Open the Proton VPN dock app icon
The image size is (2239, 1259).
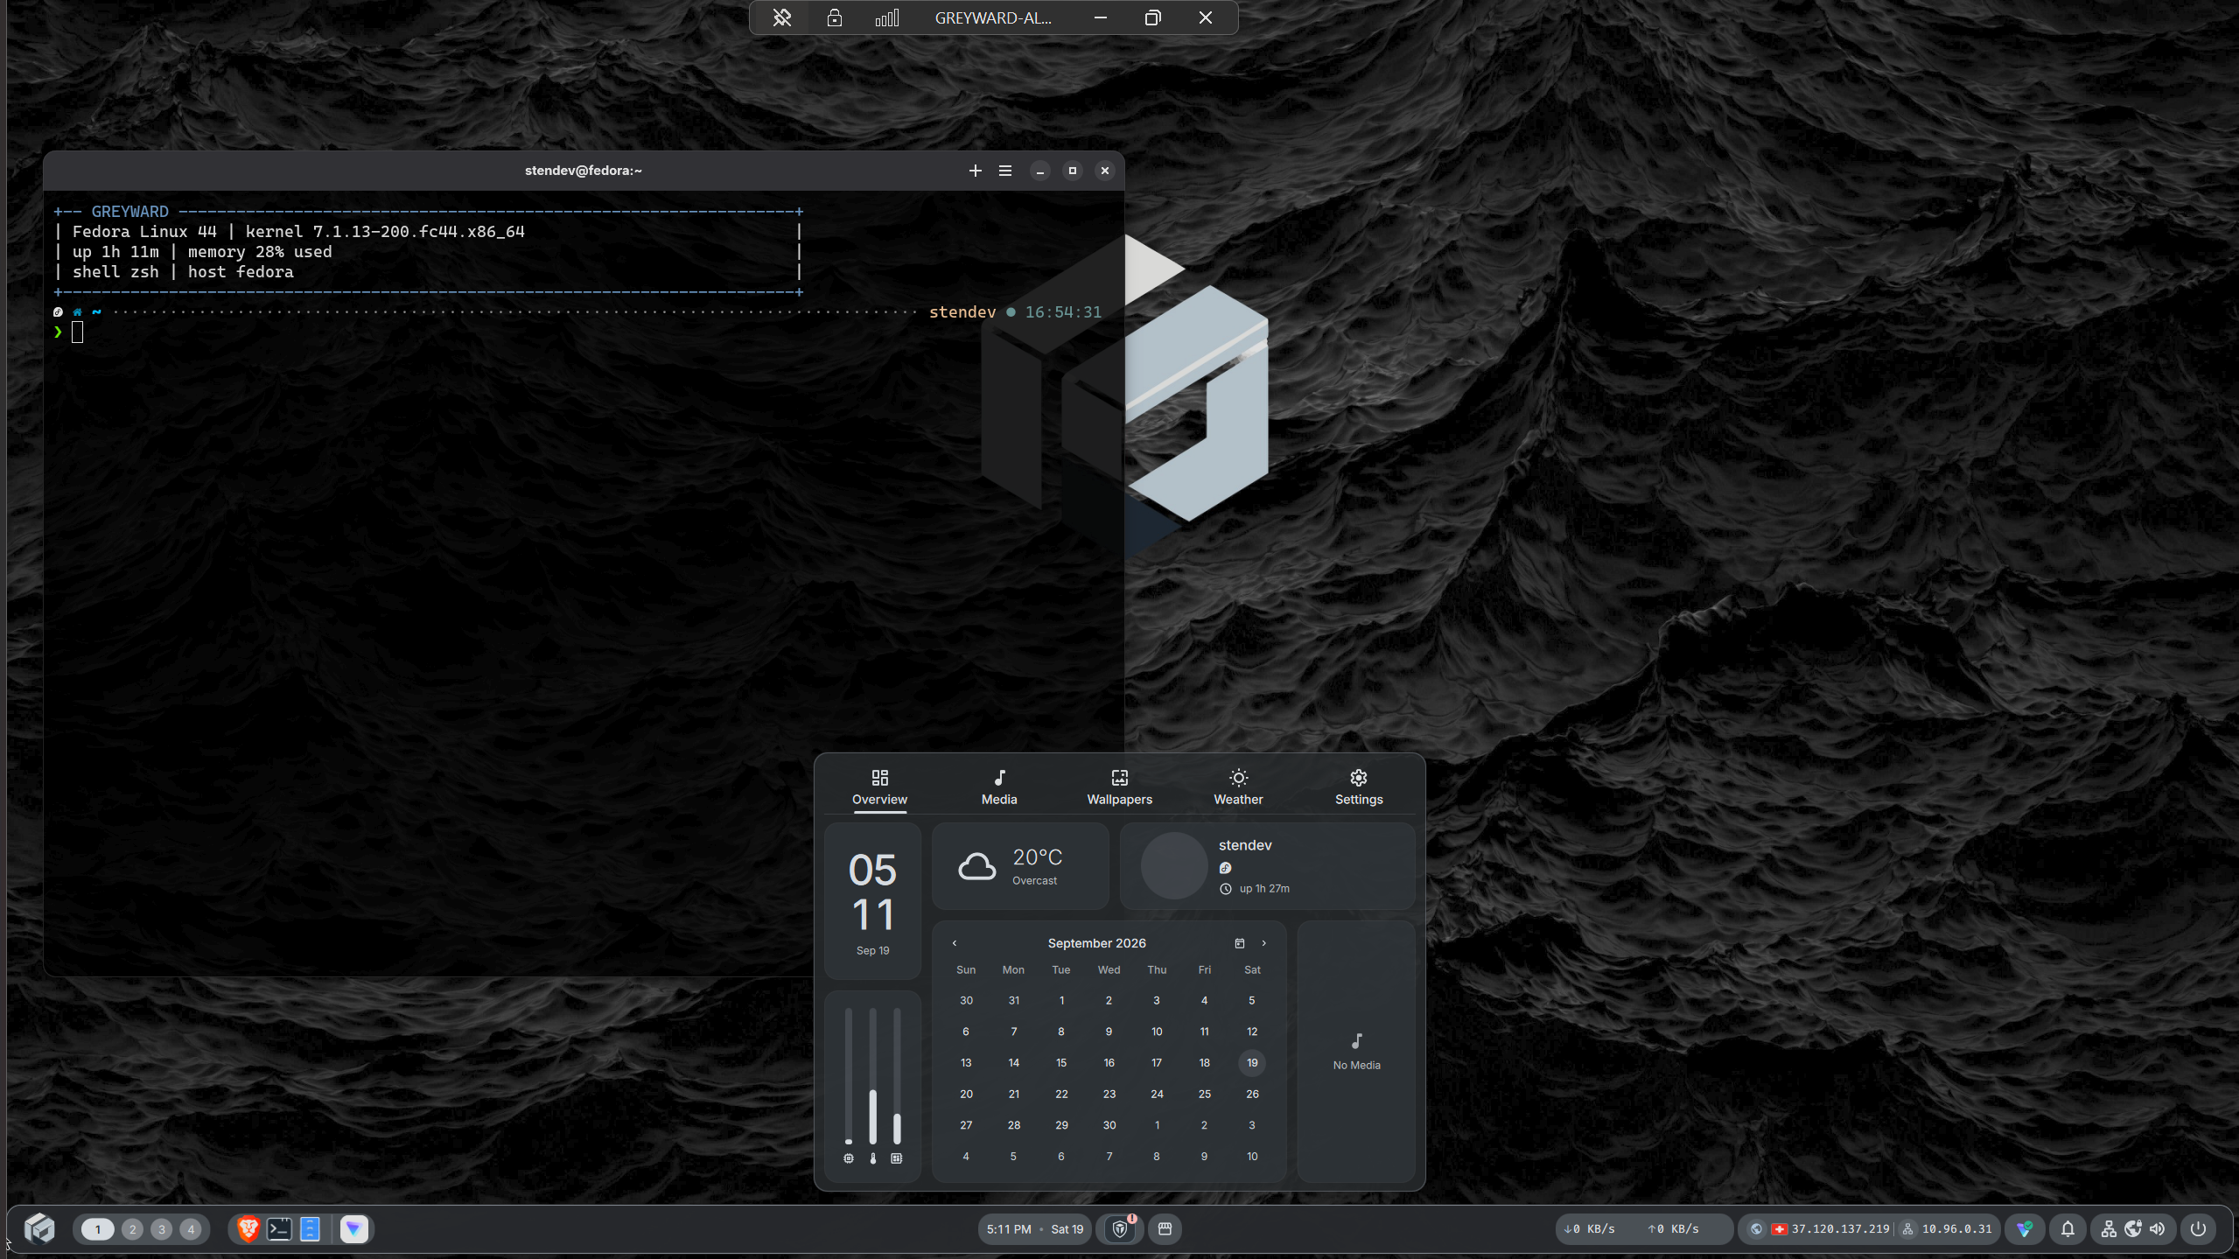pyautogui.click(x=354, y=1228)
